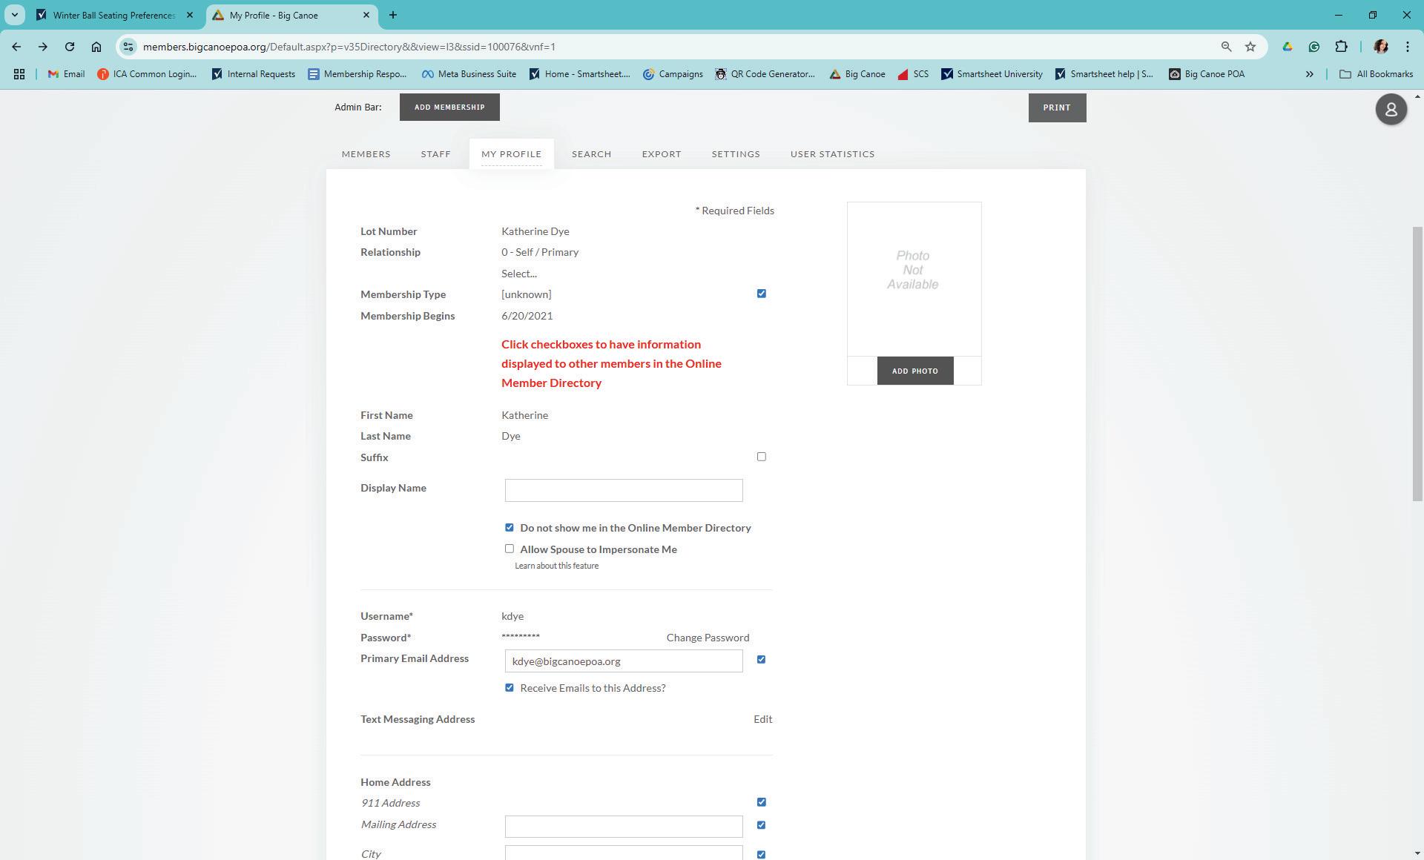Open the Chrome three-dot menu
This screenshot has height=860, width=1424.
coord(1407,47)
